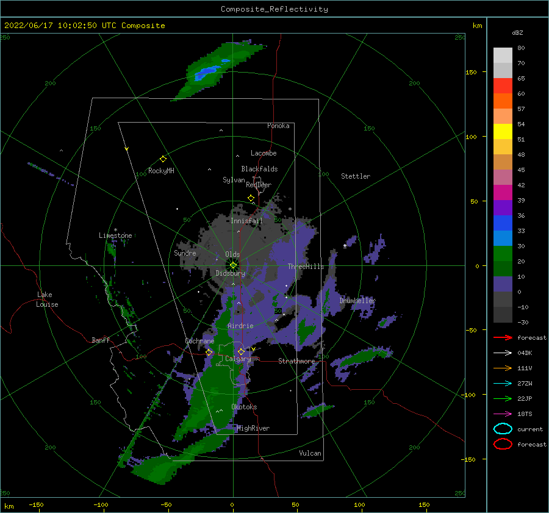Screen dimensions: 549x513
Task: Click the Strathmore label
Action: pyautogui.click(x=296, y=361)
